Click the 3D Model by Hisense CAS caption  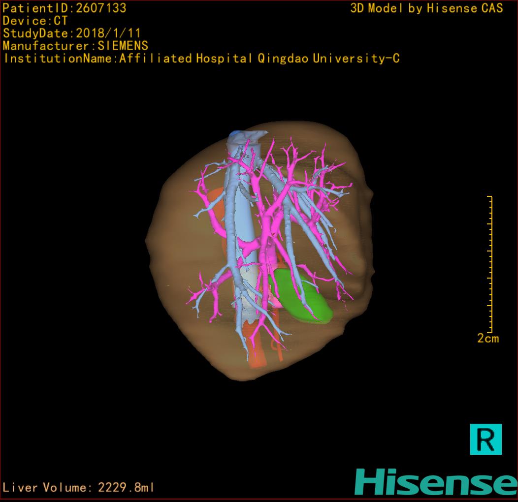click(426, 8)
